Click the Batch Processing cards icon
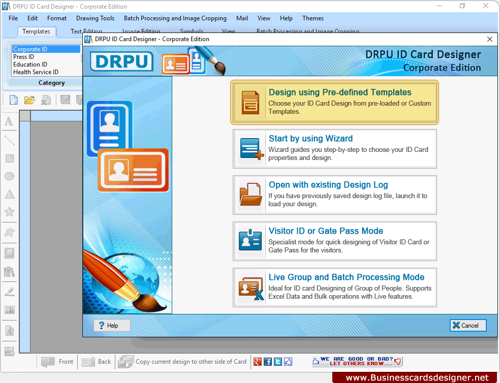The width and height of the screenshot is (500, 383). (252, 288)
